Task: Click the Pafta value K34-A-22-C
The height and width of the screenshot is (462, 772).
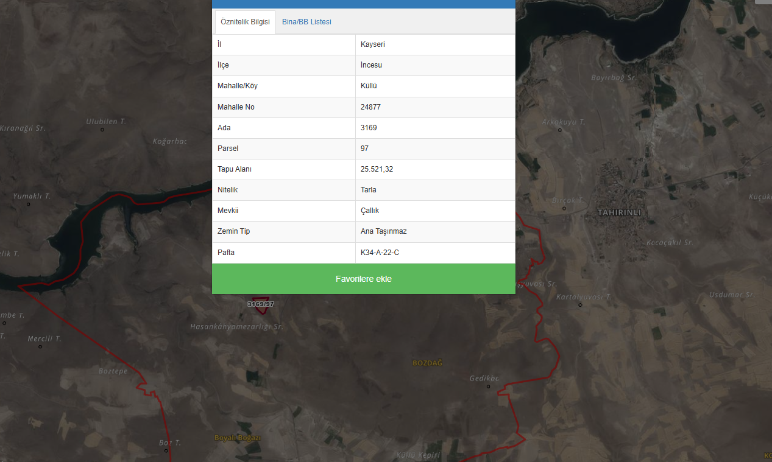Action: pyautogui.click(x=380, y=252)
